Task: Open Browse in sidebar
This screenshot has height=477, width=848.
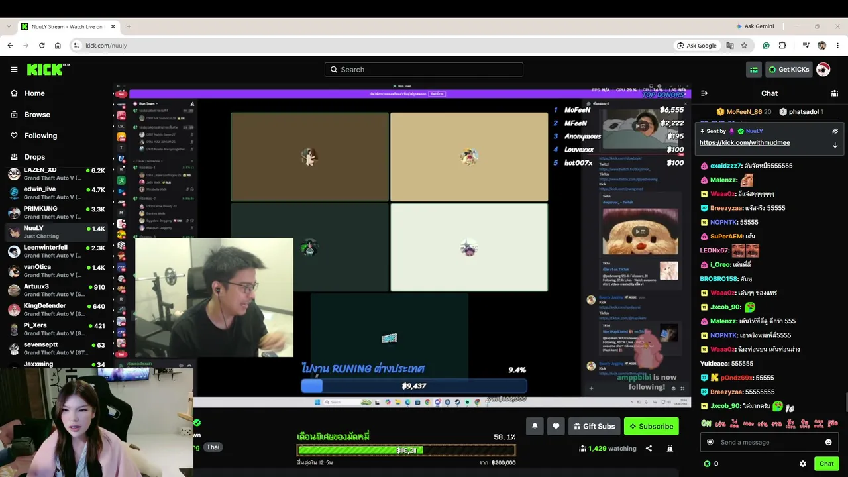Action: pyautogui.click(x=37, y=115)
